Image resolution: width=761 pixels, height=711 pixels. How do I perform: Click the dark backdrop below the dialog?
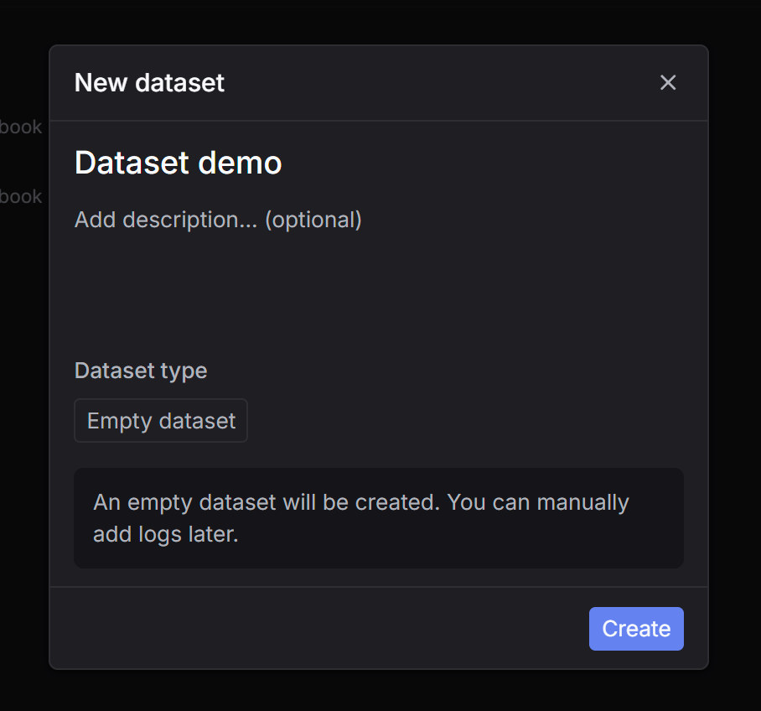click(x=377, y=691)
